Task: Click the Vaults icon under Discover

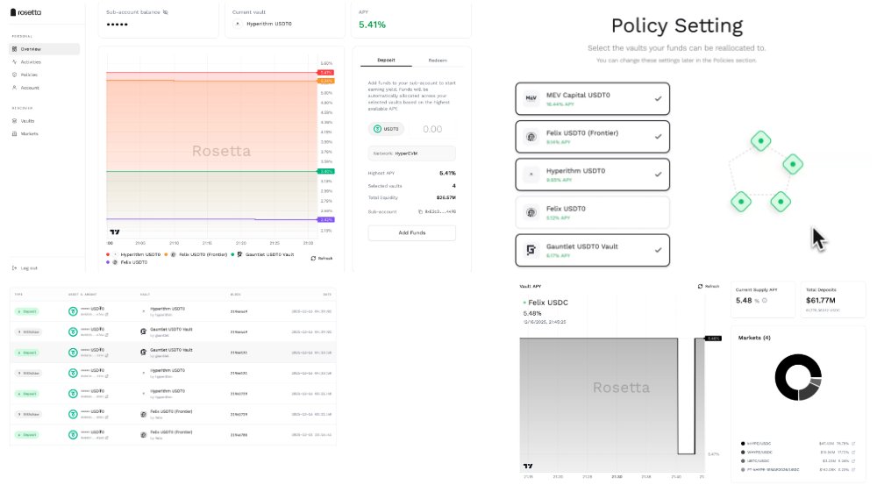Action: tap(15, 121)
